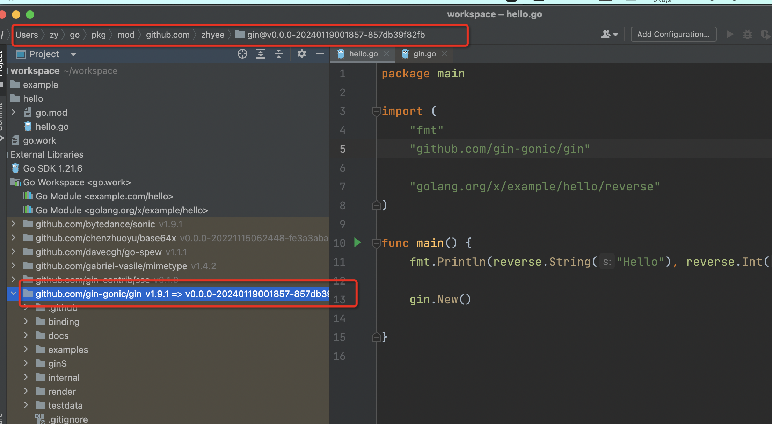Click the Users breadcrumb
The height and width of the screenshot is (424, 772).
pyautogui.click(x=27, y=35)
